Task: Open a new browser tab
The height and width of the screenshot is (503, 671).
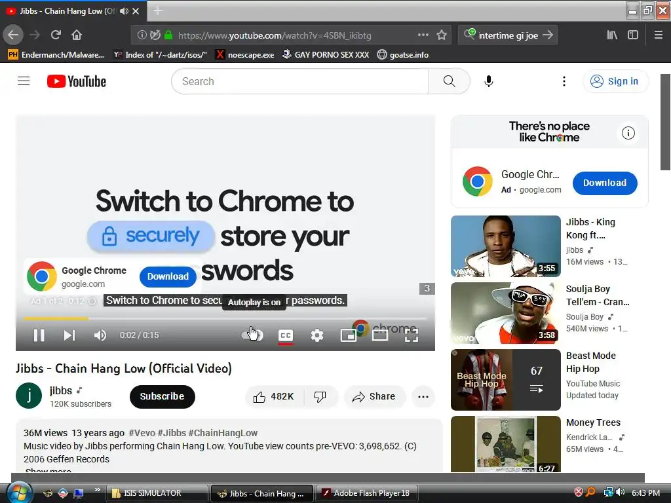Action: tap(157, 10)
